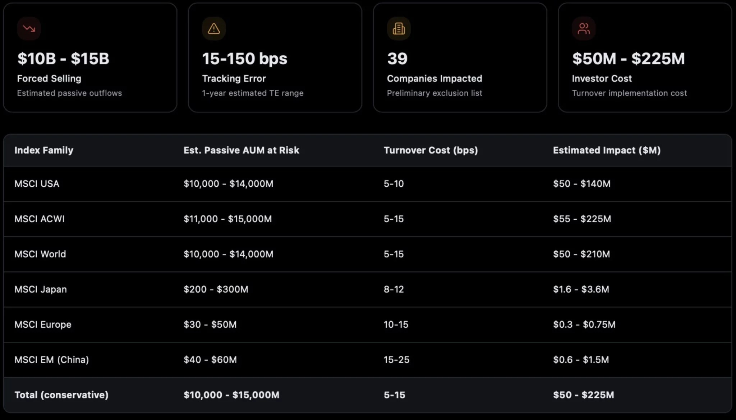736x420 pixels.
Task: Click the MSCI World row name
Action: click(x=40, y=254)
